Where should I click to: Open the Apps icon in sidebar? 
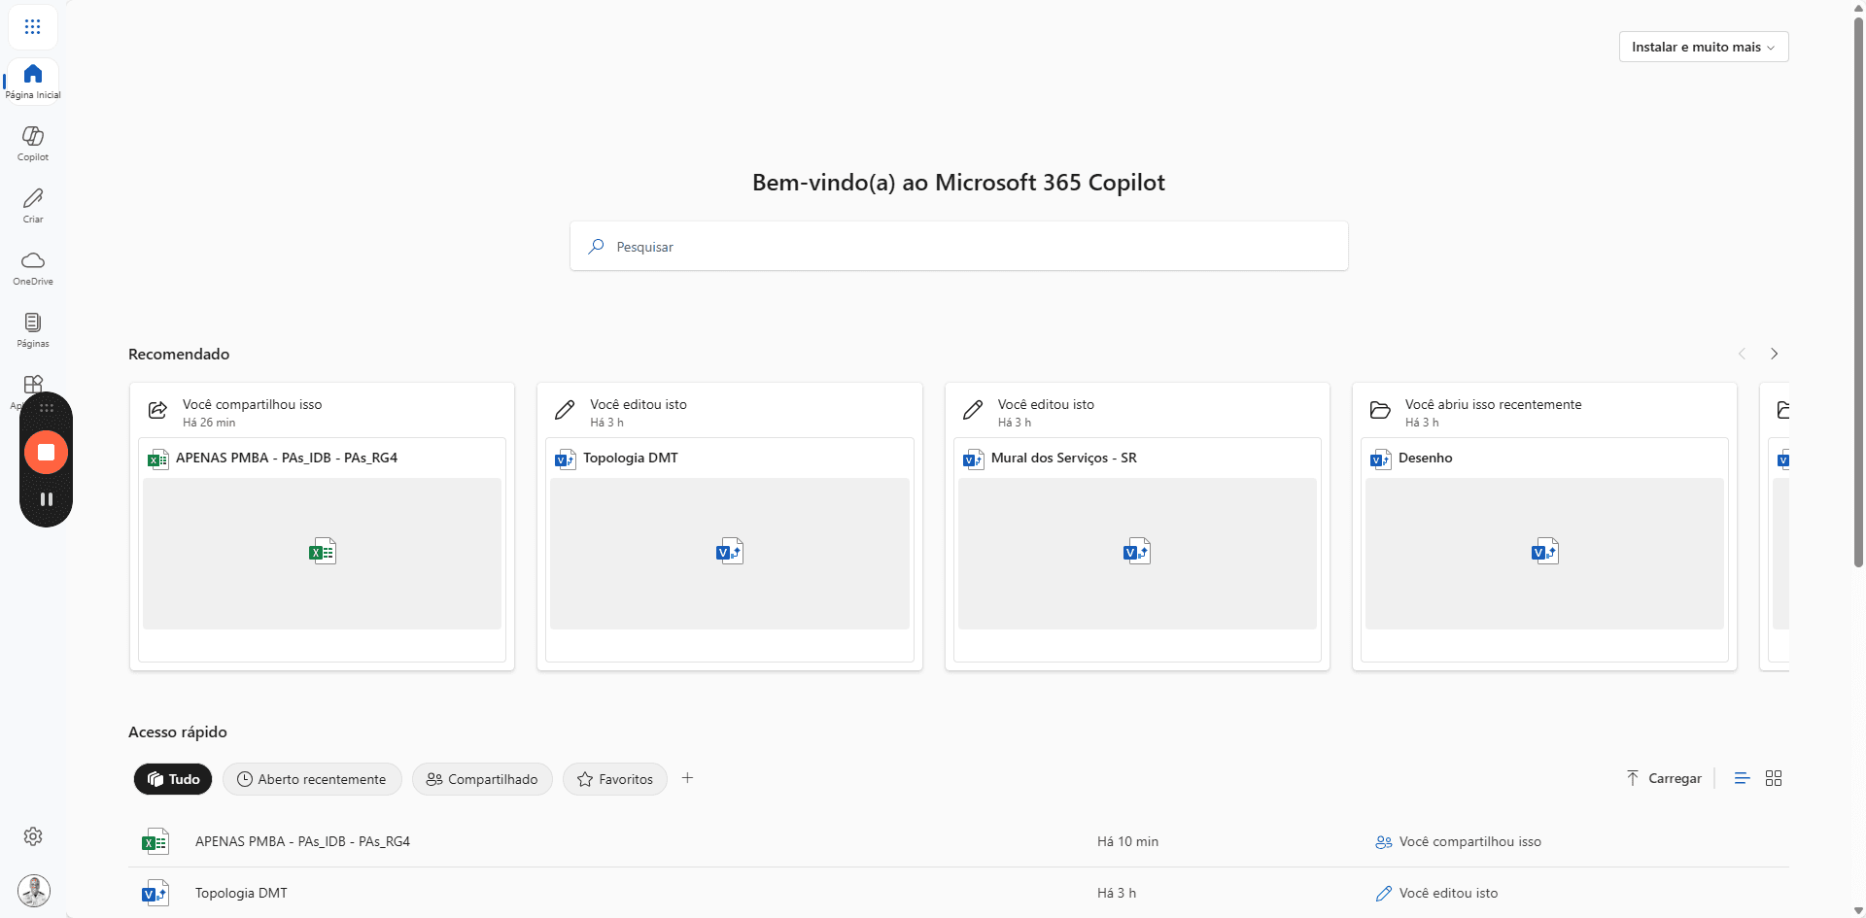[x=33, y=384]
